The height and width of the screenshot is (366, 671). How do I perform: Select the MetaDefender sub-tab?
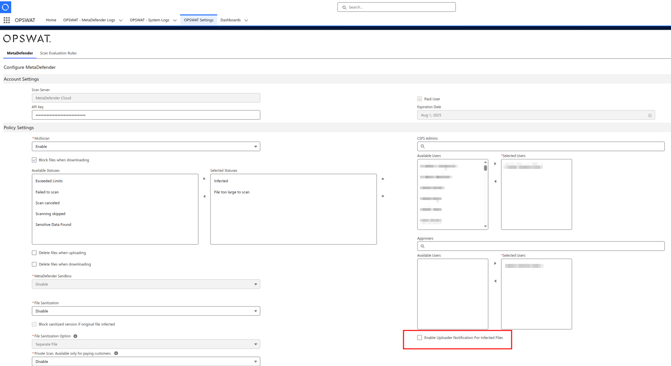pyautogui.click(x=20, y=53)
